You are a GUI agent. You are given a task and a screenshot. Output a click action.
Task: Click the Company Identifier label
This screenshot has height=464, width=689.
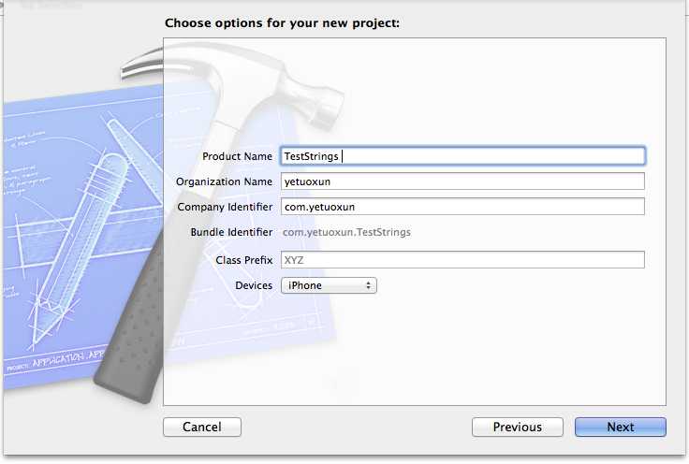click(x=225, y=207)
